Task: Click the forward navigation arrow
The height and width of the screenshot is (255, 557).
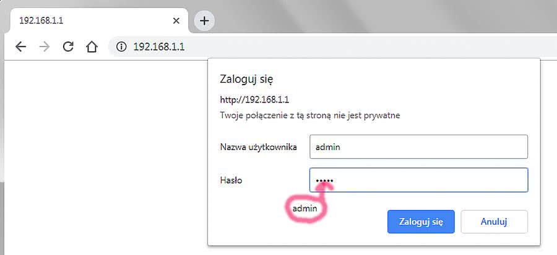Action: [x=44, y=47]
